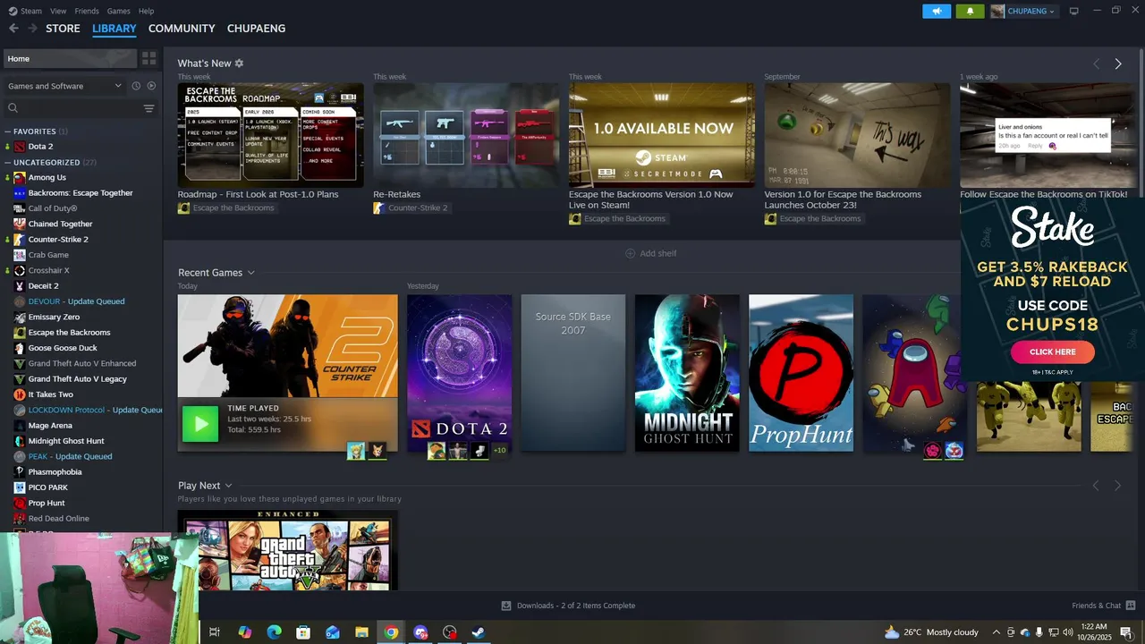Open the Recent Games shelf dropdown

(x=251, y=273)
